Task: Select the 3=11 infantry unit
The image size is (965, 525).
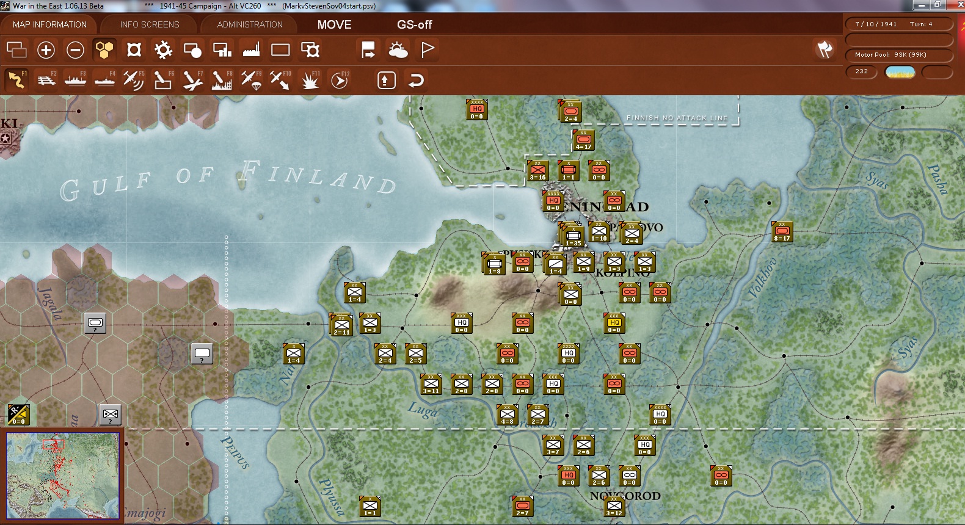Action: [x=431, y=384]
